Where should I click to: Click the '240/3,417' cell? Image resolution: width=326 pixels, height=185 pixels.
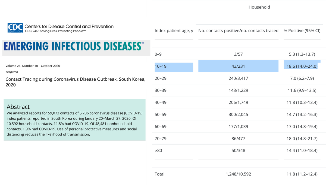(x=238, y=78)
